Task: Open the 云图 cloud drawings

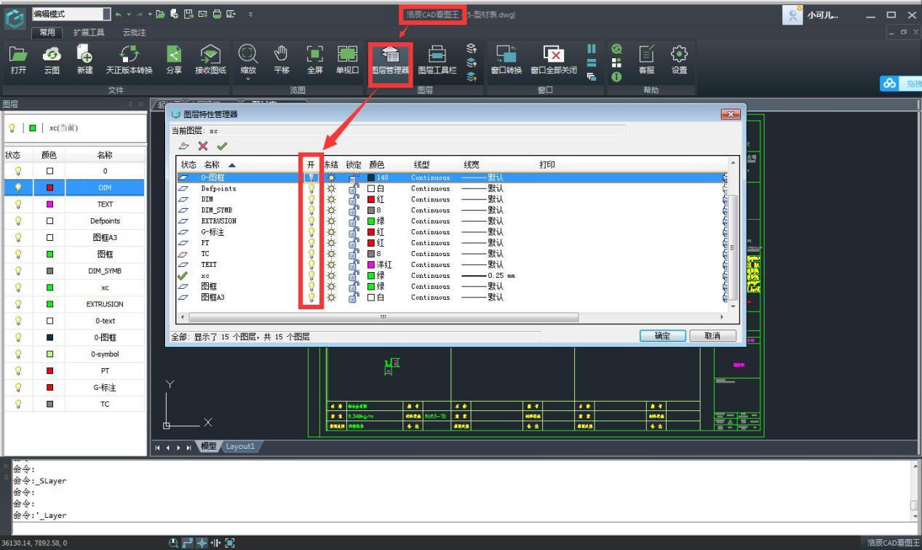Action: tap(52, 59)
